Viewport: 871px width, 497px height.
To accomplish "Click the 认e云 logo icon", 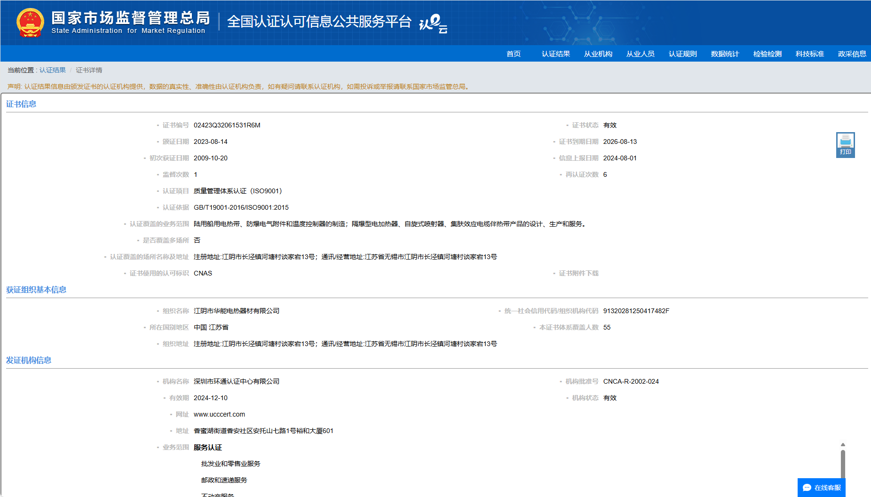I will [433, 24].
